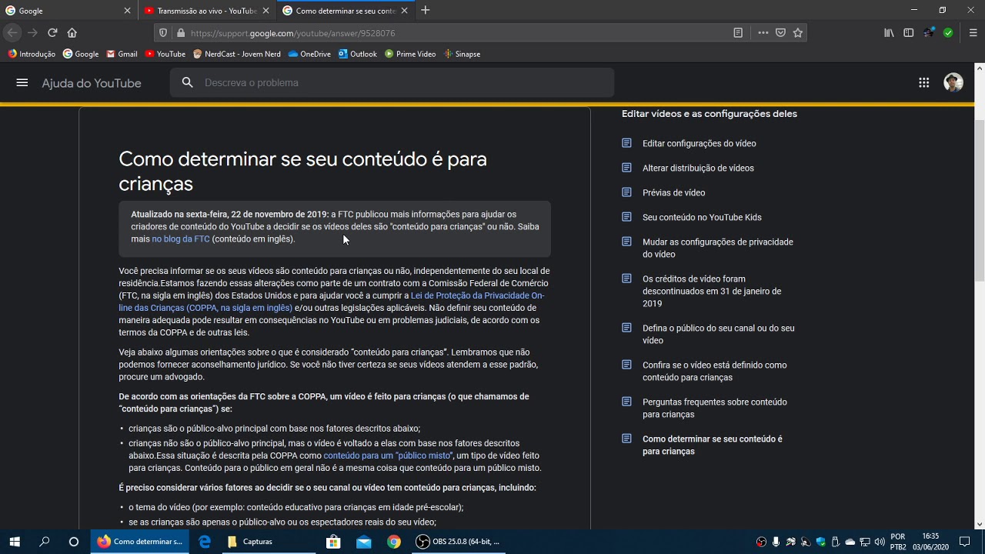This screenshot has width=985, height=554.
Task: Open Microsoft Edge from the taskbar
Action: tap(205, 542)
